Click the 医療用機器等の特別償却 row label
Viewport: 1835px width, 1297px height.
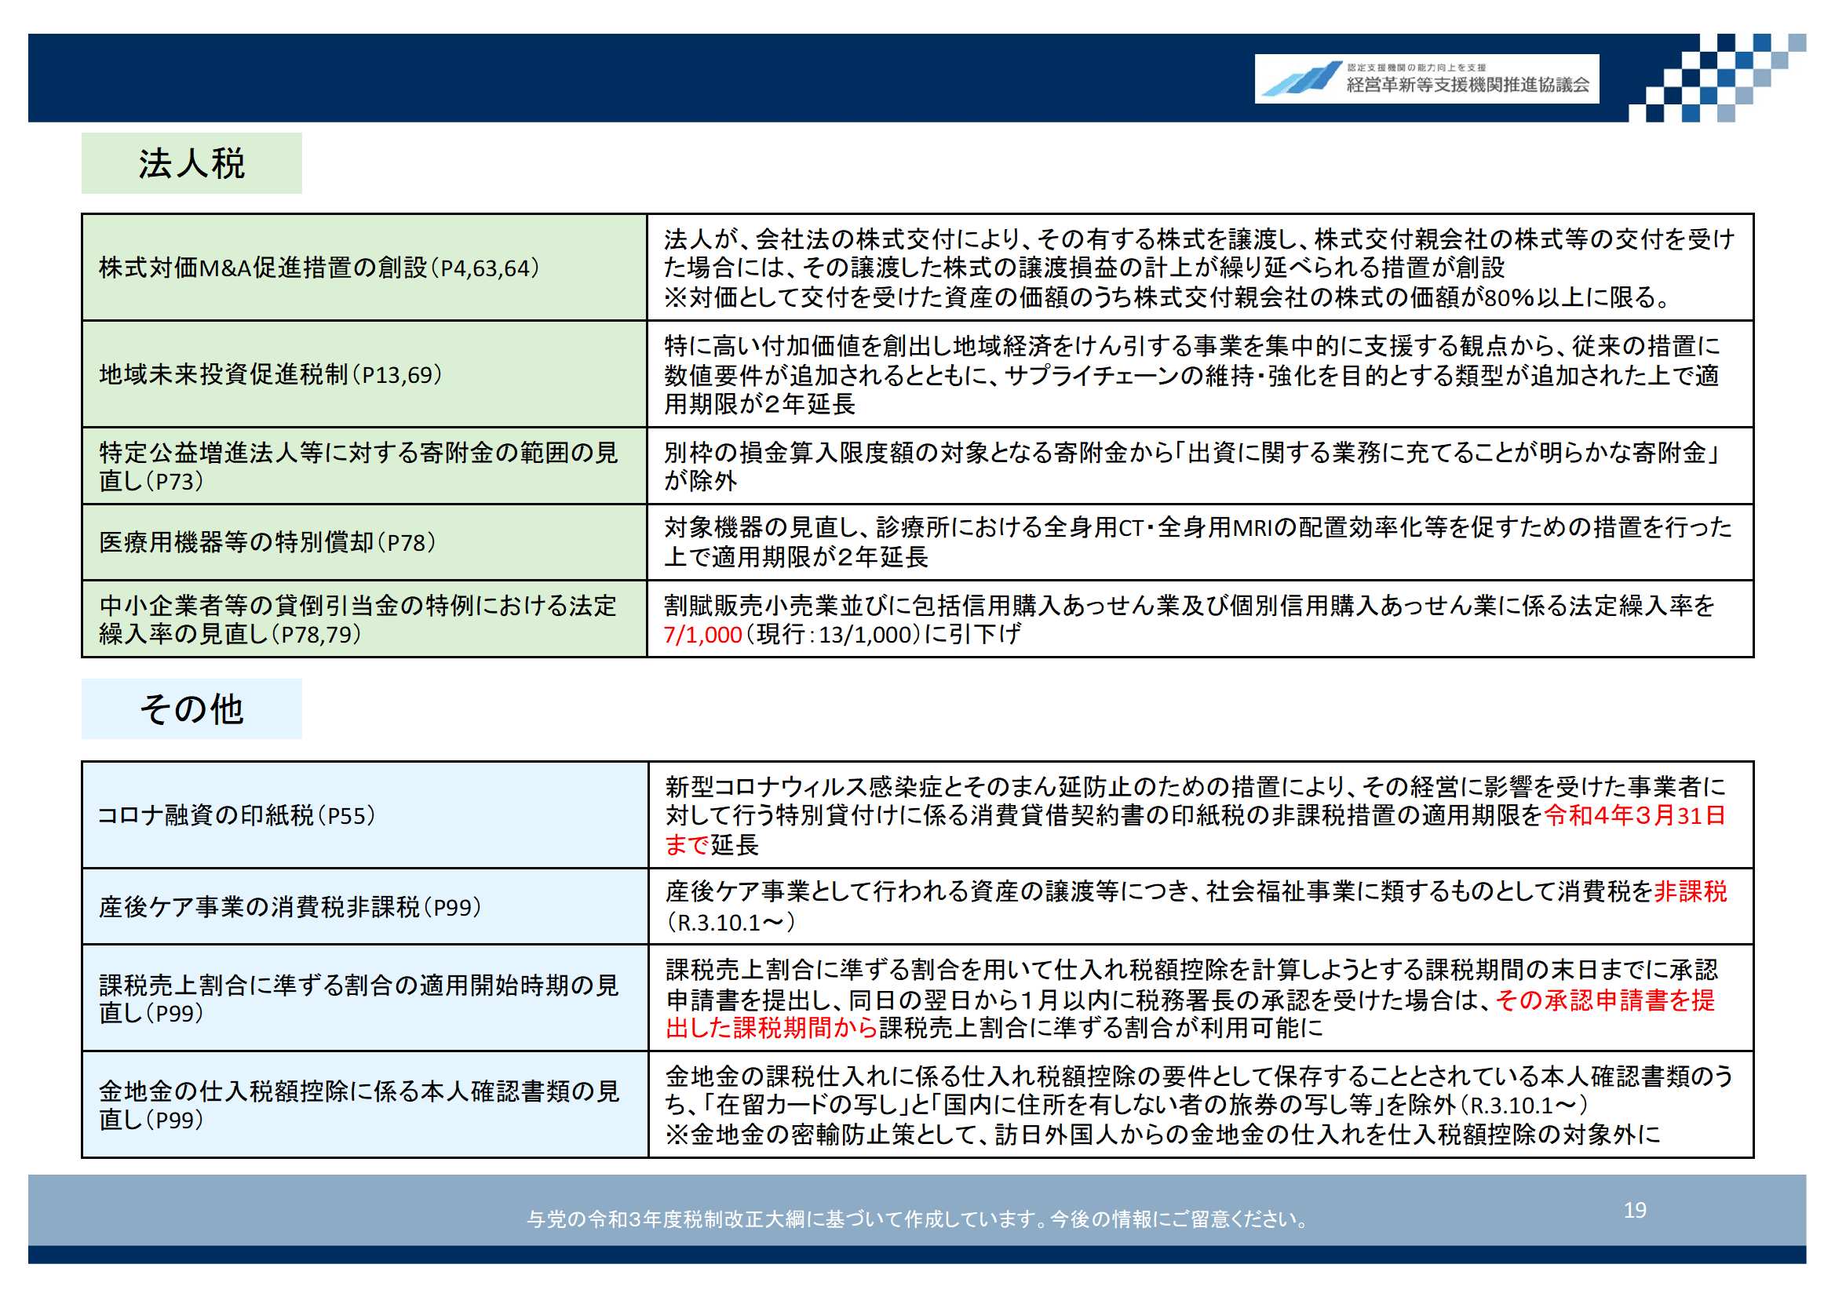[x=267, y=543]
